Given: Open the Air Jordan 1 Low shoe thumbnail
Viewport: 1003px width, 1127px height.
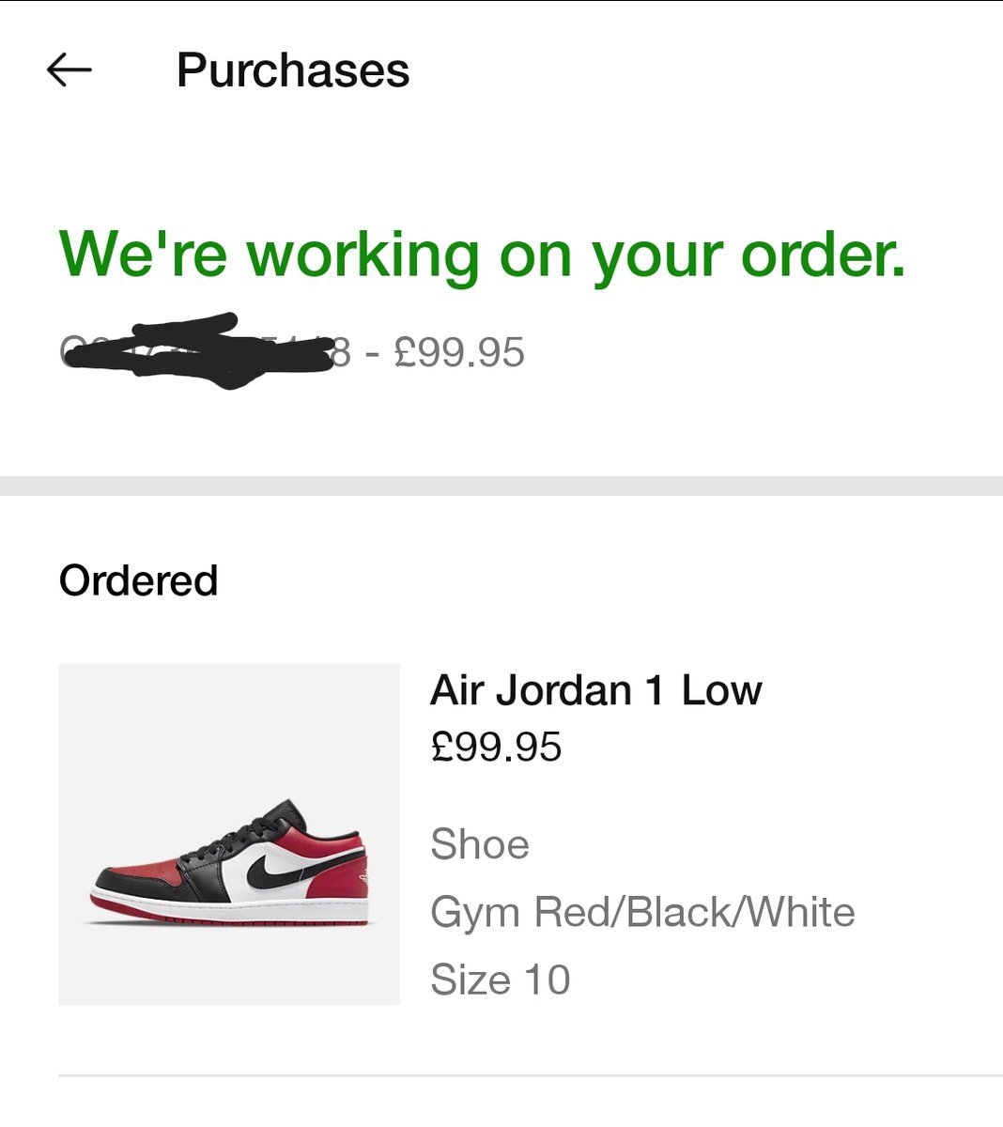Looking at the screenshot, I should pos(229,834).
